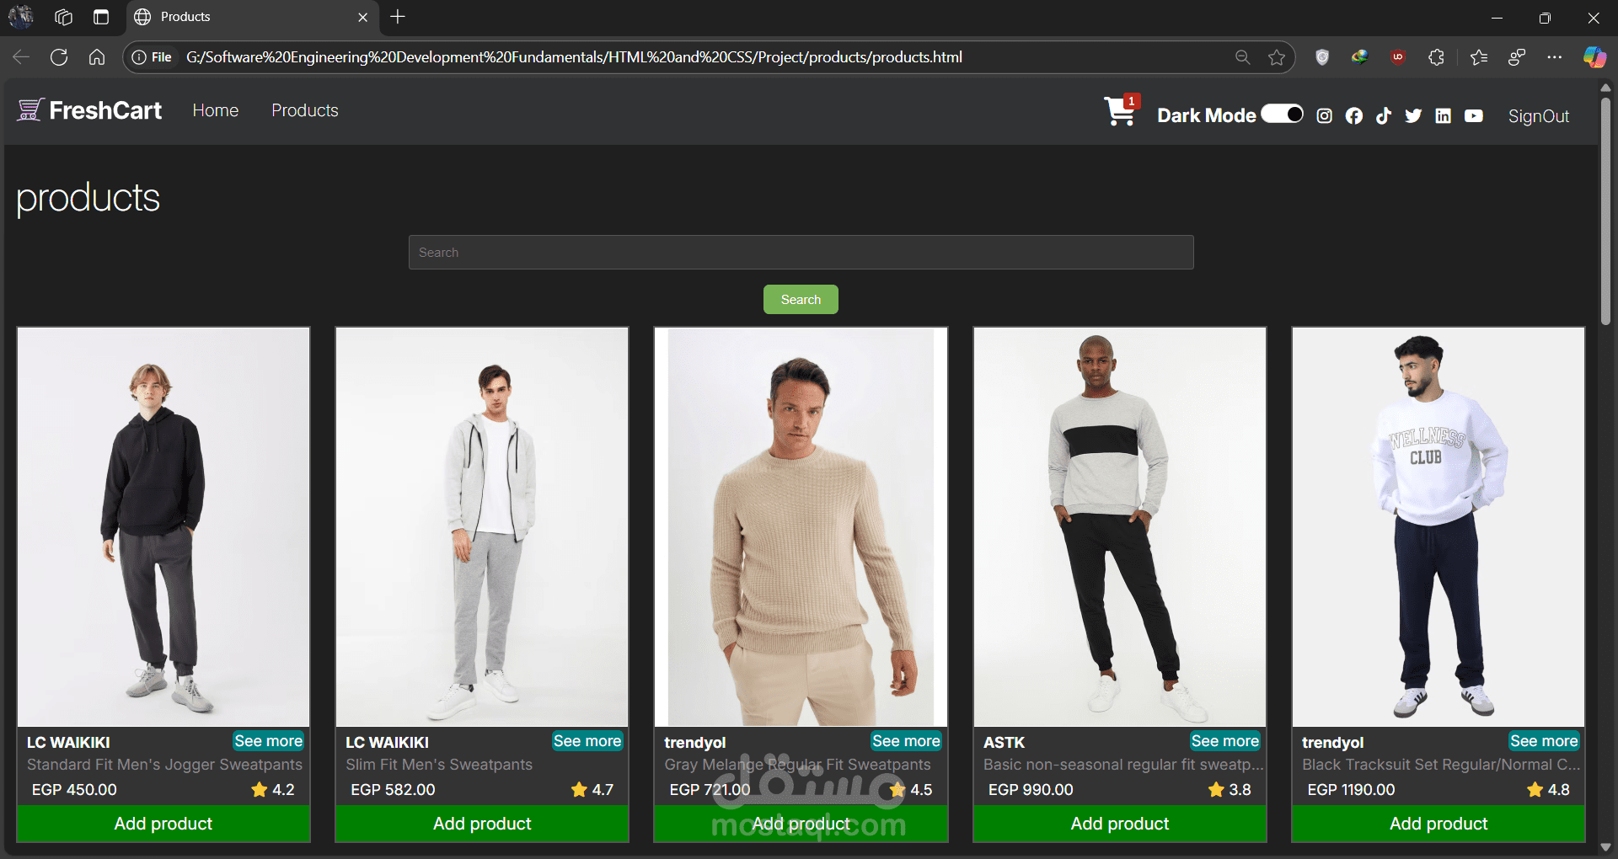The height and width of the screenshot is (859, 1618).
Task: Click the page vertical scrollbar thumb
Action: click(1606, 211)
